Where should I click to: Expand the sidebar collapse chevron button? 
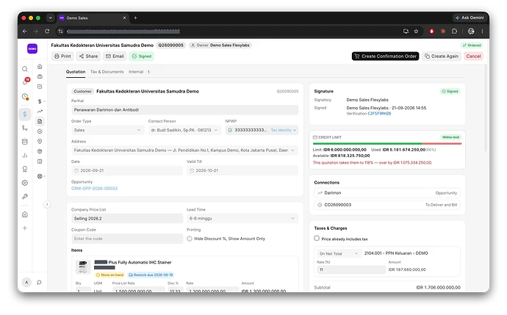point(47,205)
